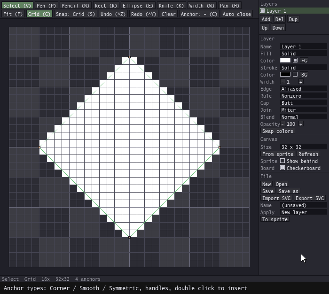Viewport: 329px width, 294px height.
Task: Select the left anchor of the diamond
Action: click(x=39, y=147)
